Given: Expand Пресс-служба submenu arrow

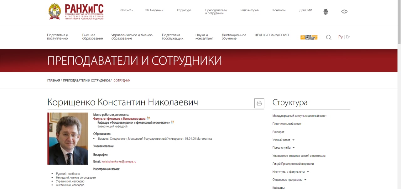Looking at the screenshot, I should pos(294,148).
